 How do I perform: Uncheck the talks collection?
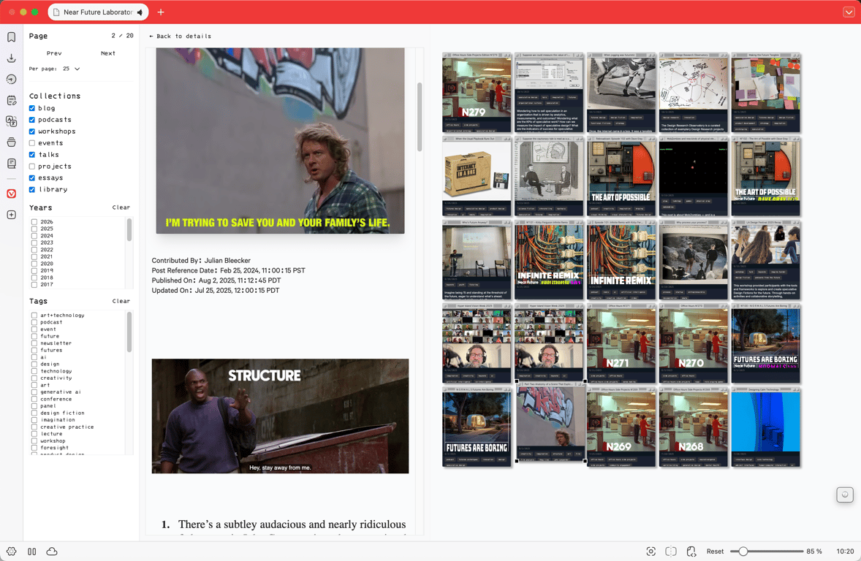coord(32,155)
